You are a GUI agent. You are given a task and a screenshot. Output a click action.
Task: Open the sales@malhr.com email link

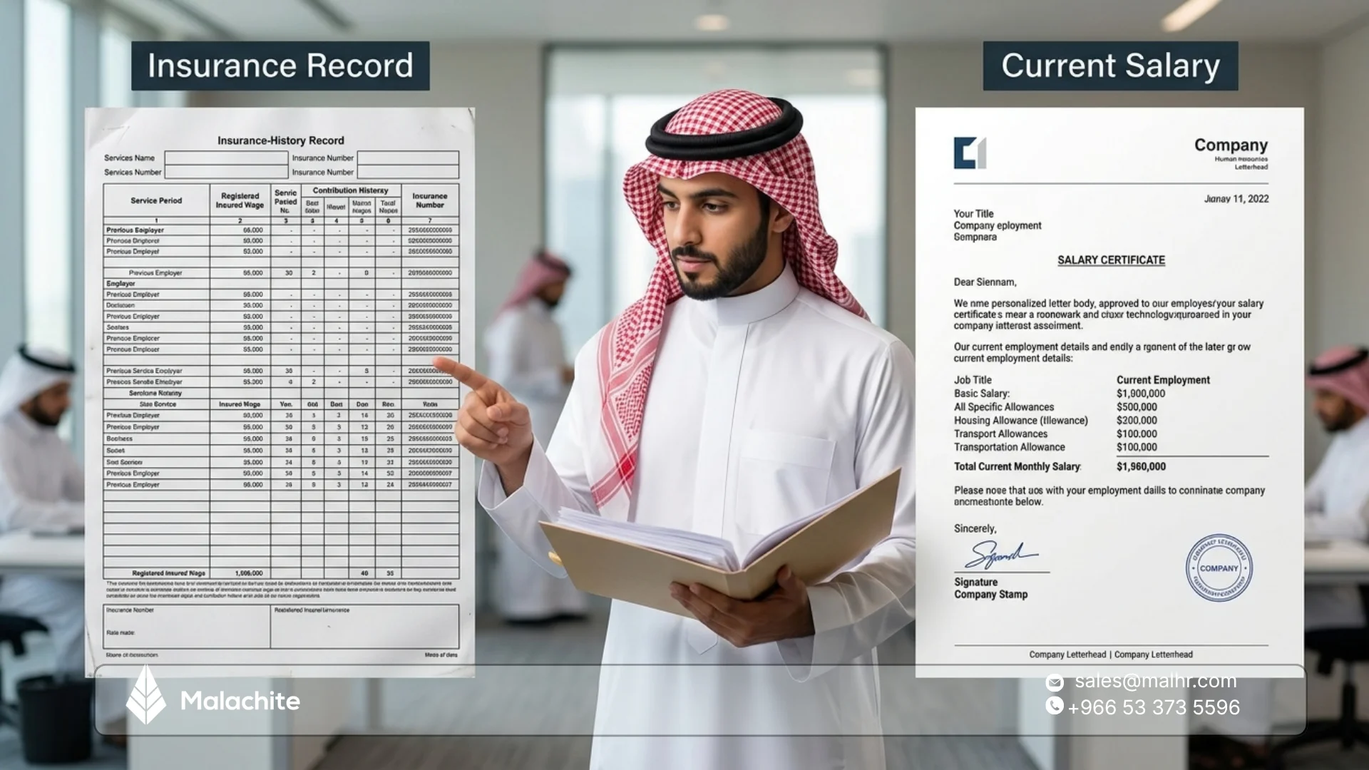pyautogui.click(x=1156, y=681)
